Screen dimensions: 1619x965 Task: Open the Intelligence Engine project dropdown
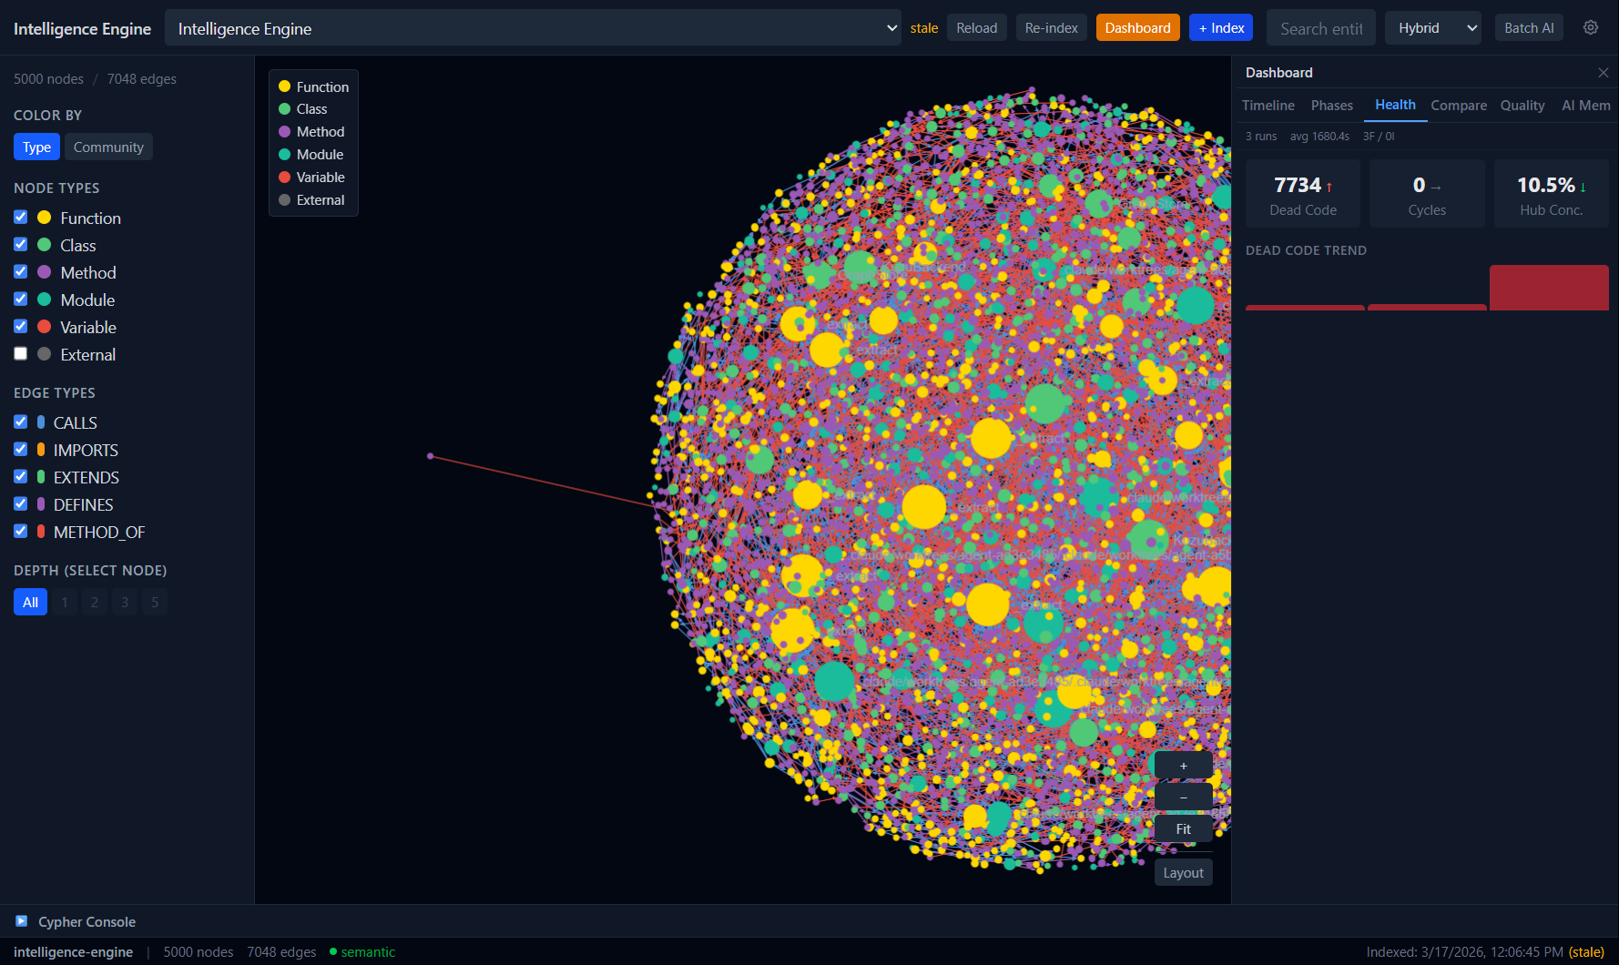[x=533, y=28]
